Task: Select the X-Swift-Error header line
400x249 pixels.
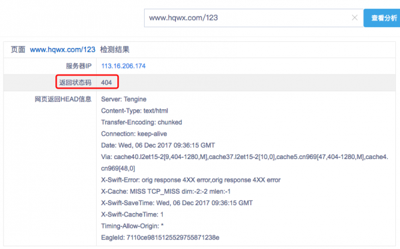Action: [x=191, y=180]
